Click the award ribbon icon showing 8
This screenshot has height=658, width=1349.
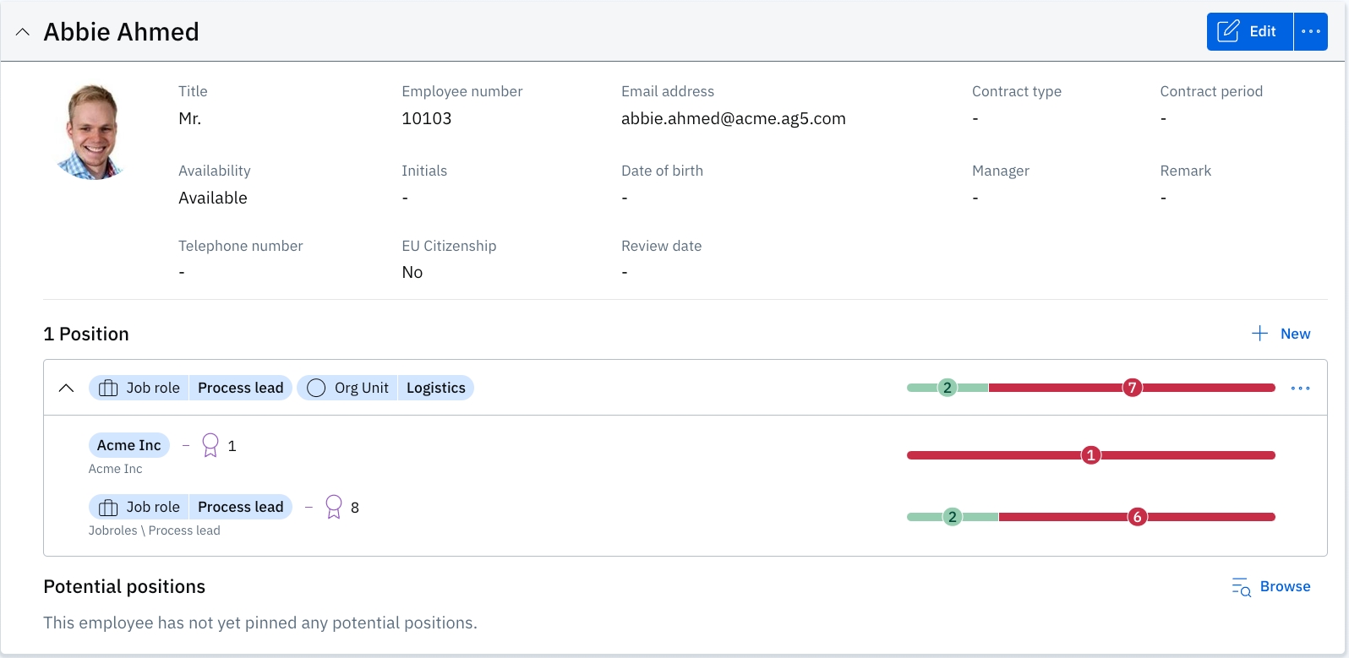(334, 507)
